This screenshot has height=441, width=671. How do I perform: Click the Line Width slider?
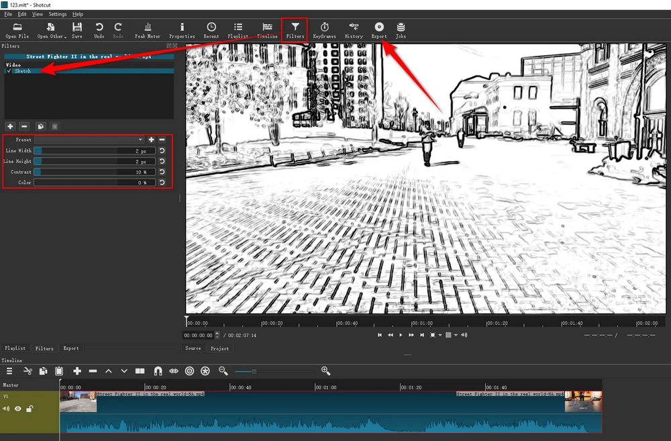point(95,151)
